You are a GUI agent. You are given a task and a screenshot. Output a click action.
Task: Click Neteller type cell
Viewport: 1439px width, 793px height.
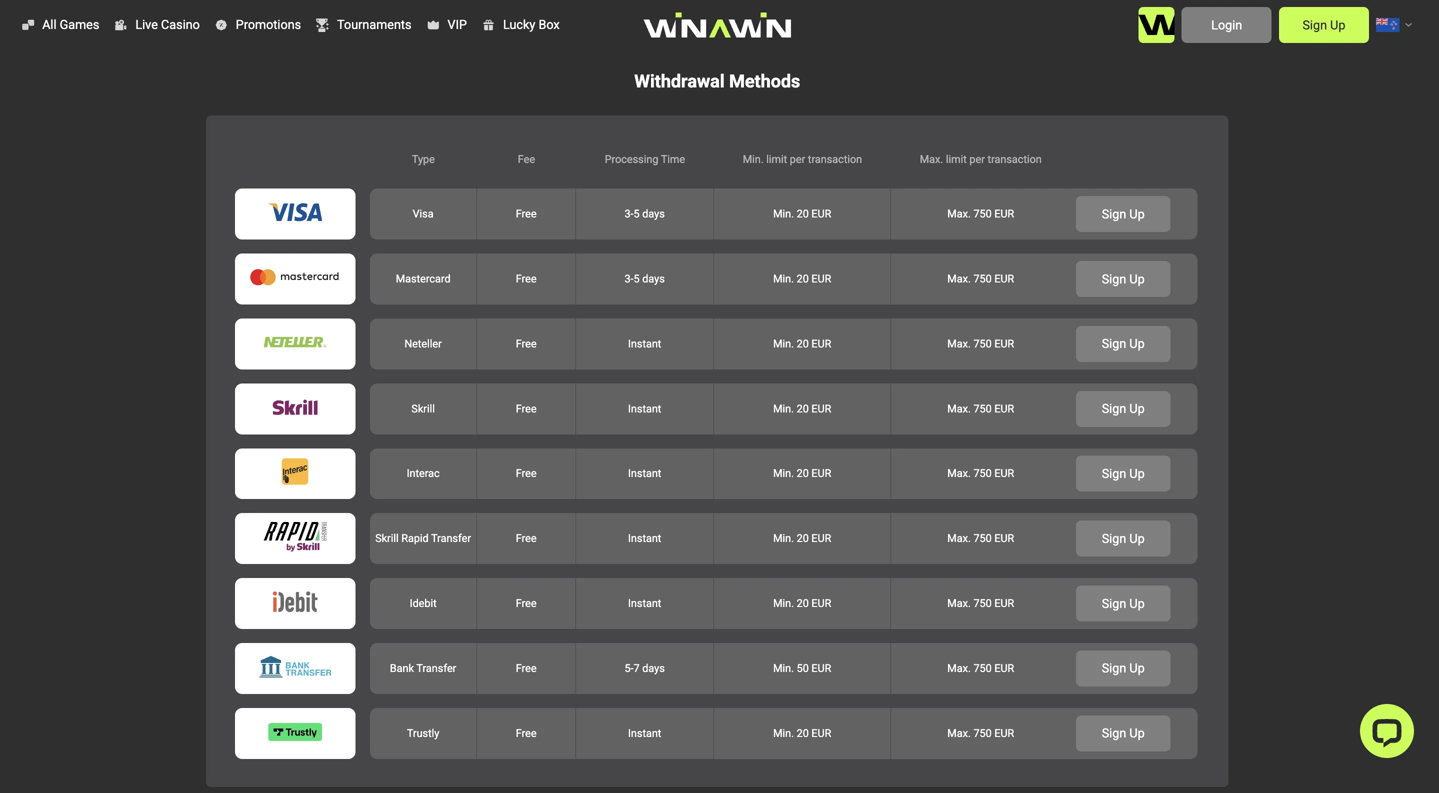pos(423,344)
